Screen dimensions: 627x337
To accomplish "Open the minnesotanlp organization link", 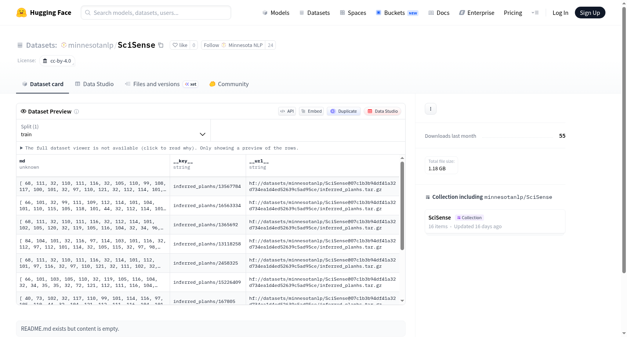I will click(91, 45).
